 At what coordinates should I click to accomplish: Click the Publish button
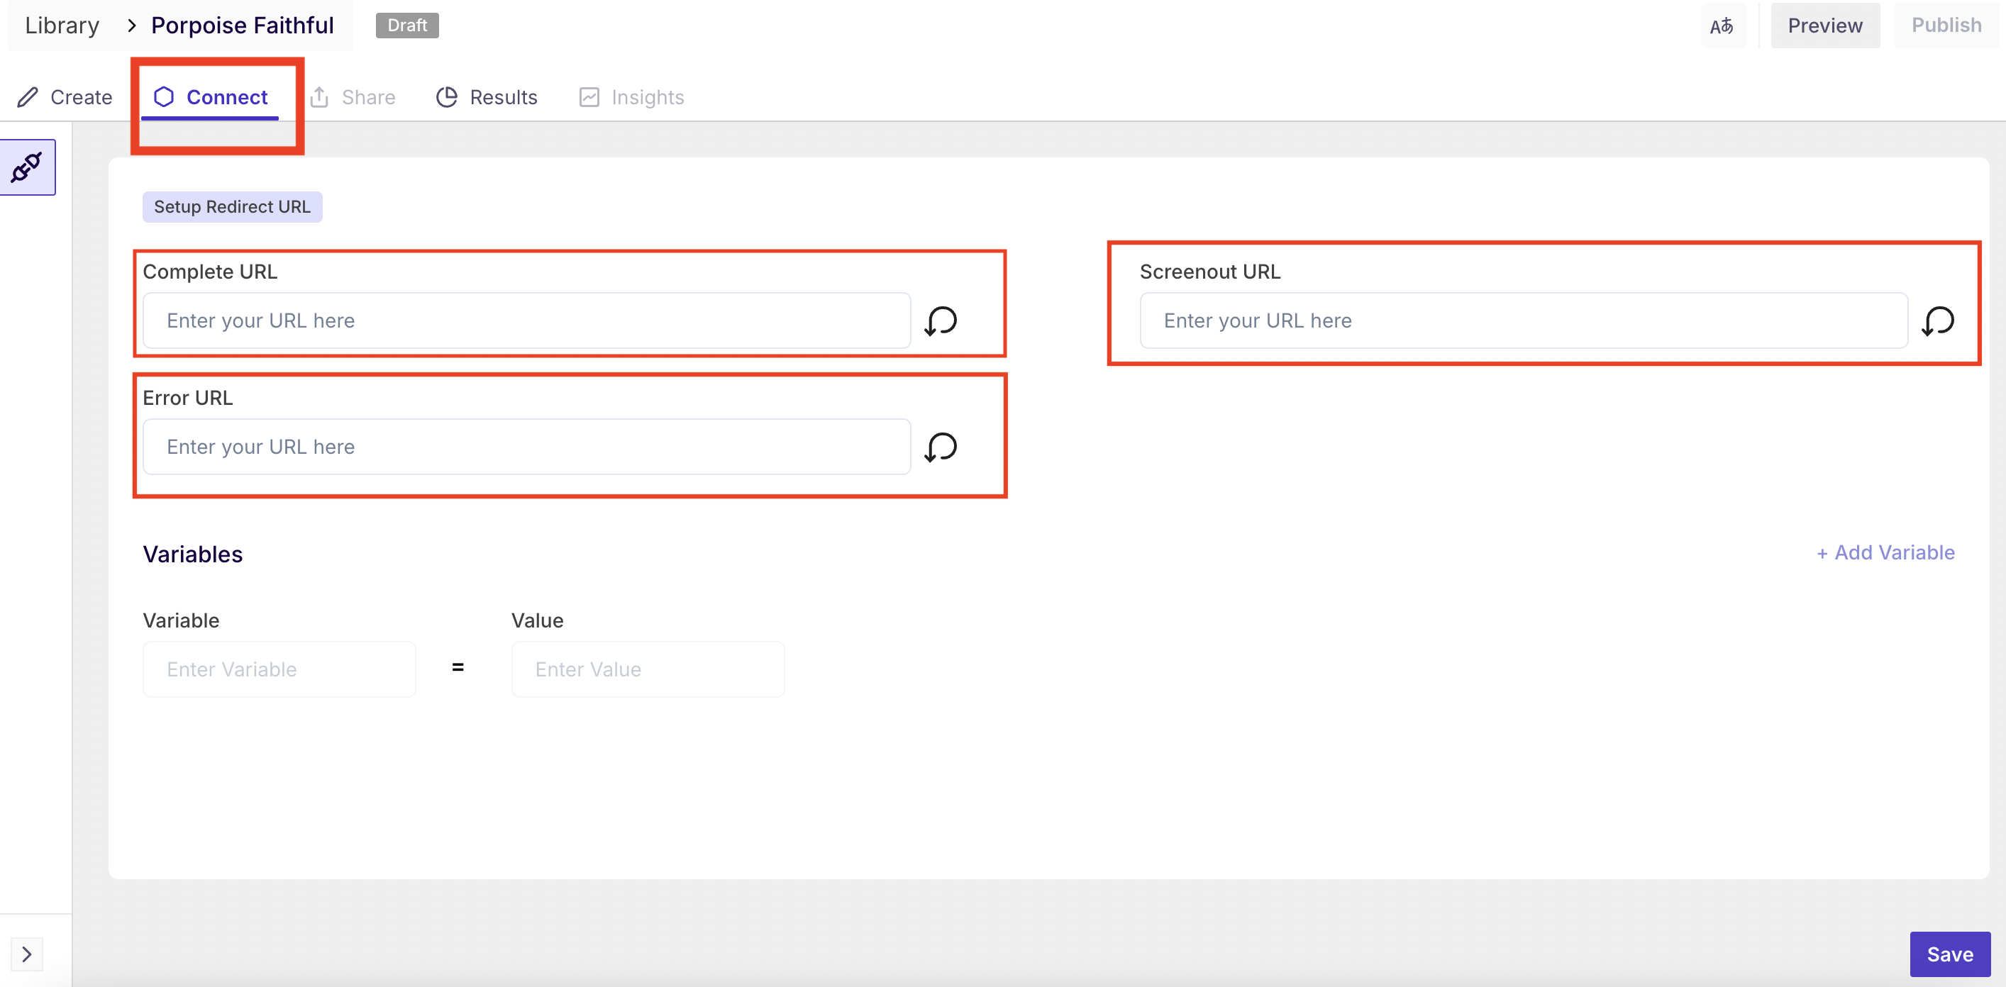tap(1947, 26)
